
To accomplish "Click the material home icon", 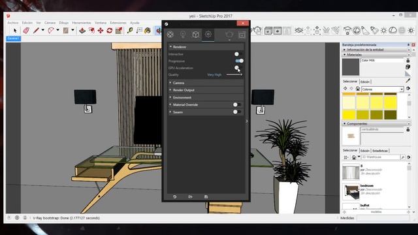I will 358,89.
